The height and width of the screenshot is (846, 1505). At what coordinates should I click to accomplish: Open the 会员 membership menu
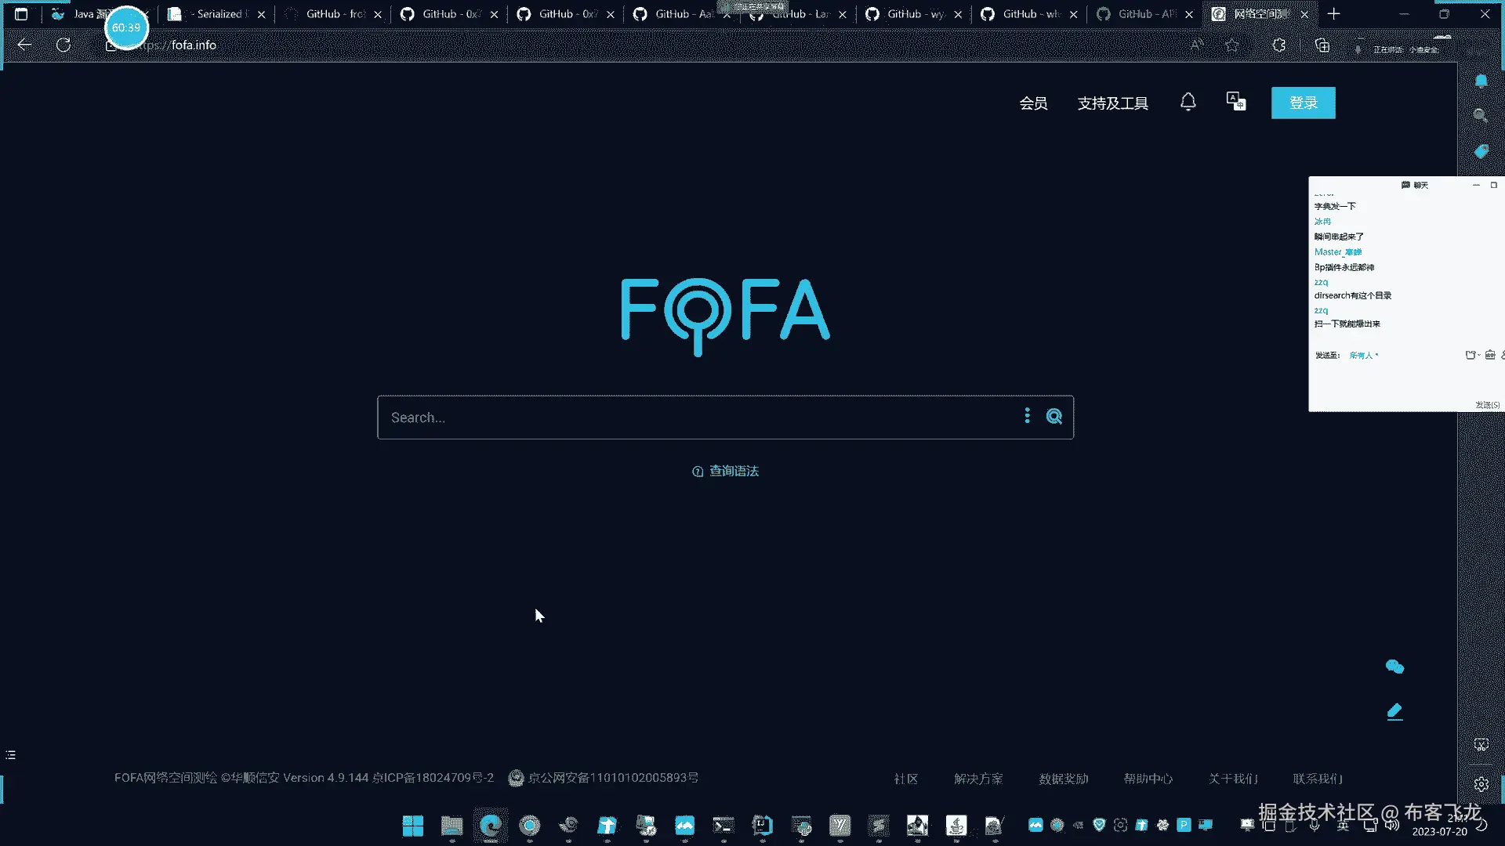[1033, 103]
